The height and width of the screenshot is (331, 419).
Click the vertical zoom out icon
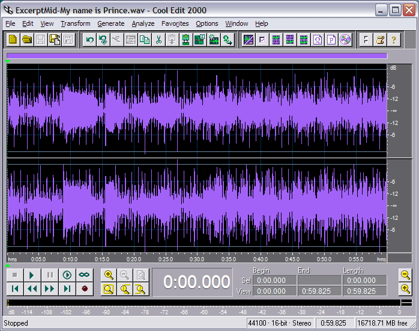tap(405, 275)
